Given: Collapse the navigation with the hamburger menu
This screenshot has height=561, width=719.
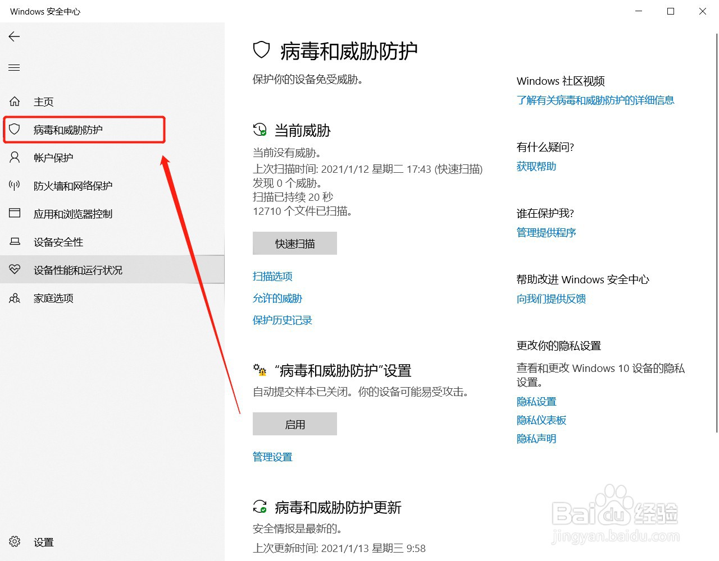Looking at the screenshot, I should tap(14, 67).
